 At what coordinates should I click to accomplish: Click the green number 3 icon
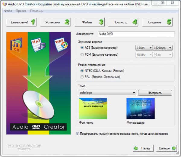(x=101, y=22)
